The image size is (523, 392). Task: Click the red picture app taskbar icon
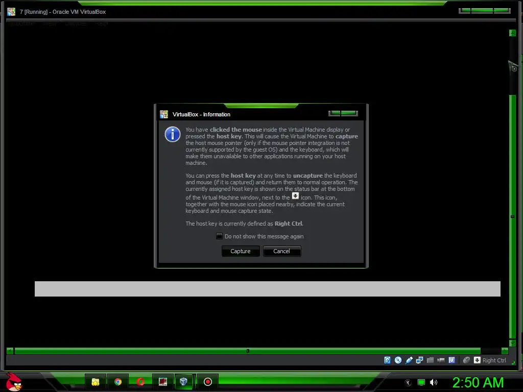[x=163, y=382]
